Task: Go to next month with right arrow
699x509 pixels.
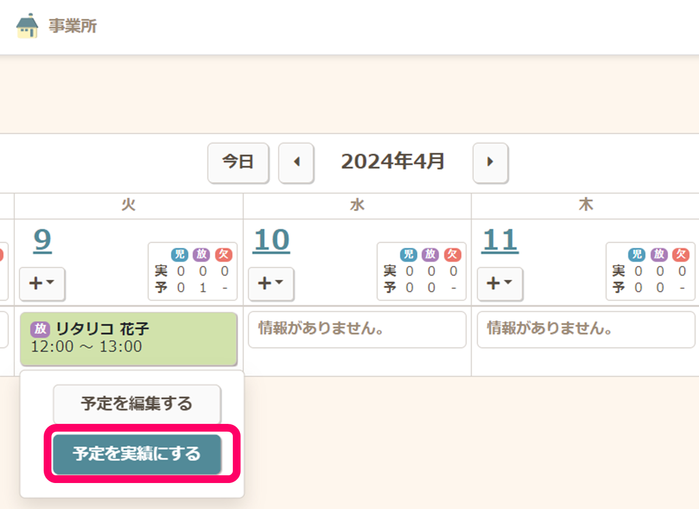Action: [490, 162]
